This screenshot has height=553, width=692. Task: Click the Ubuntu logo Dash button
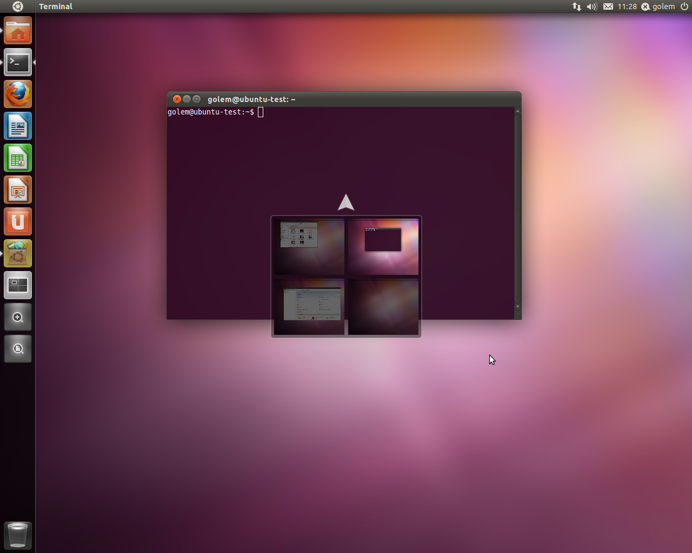[17, 6]
